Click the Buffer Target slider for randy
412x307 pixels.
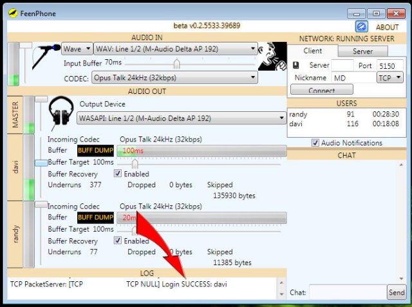coord(135,230)
